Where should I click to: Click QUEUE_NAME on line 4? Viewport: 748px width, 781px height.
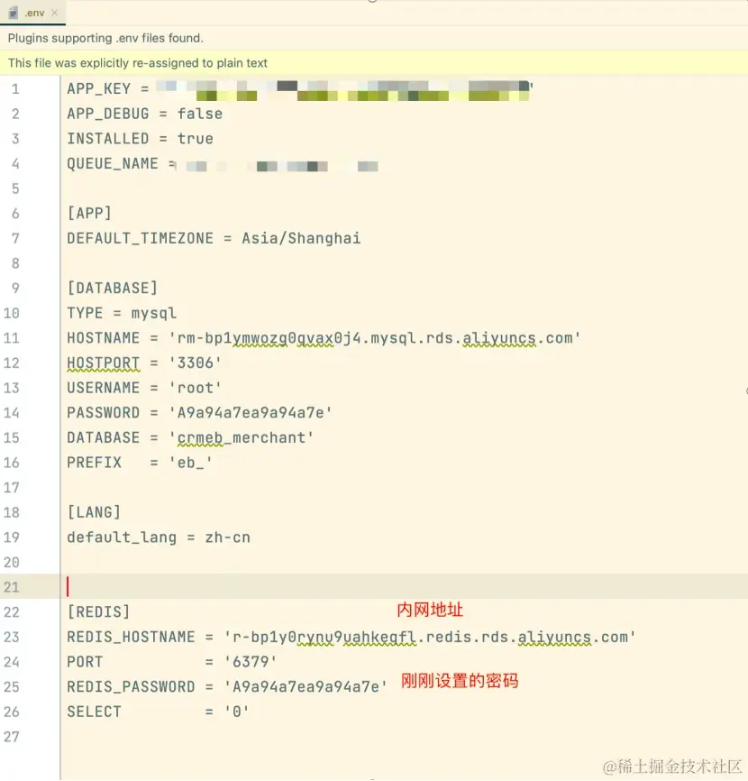click(x=113, y=163)
